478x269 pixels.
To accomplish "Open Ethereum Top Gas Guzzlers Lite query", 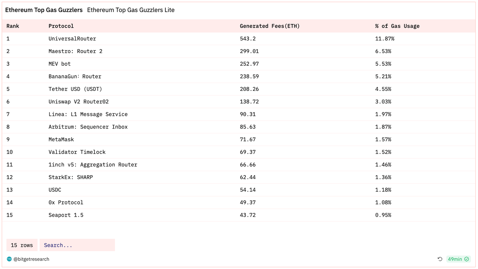I will (x=131, y=10).
